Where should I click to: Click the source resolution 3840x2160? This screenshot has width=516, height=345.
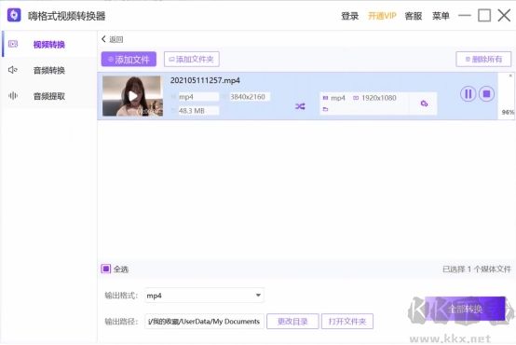[x=247, y=97]
